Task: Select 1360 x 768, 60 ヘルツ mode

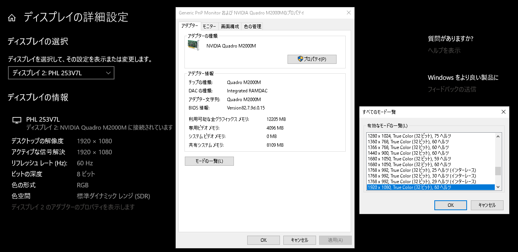Action: click(431, 141)
